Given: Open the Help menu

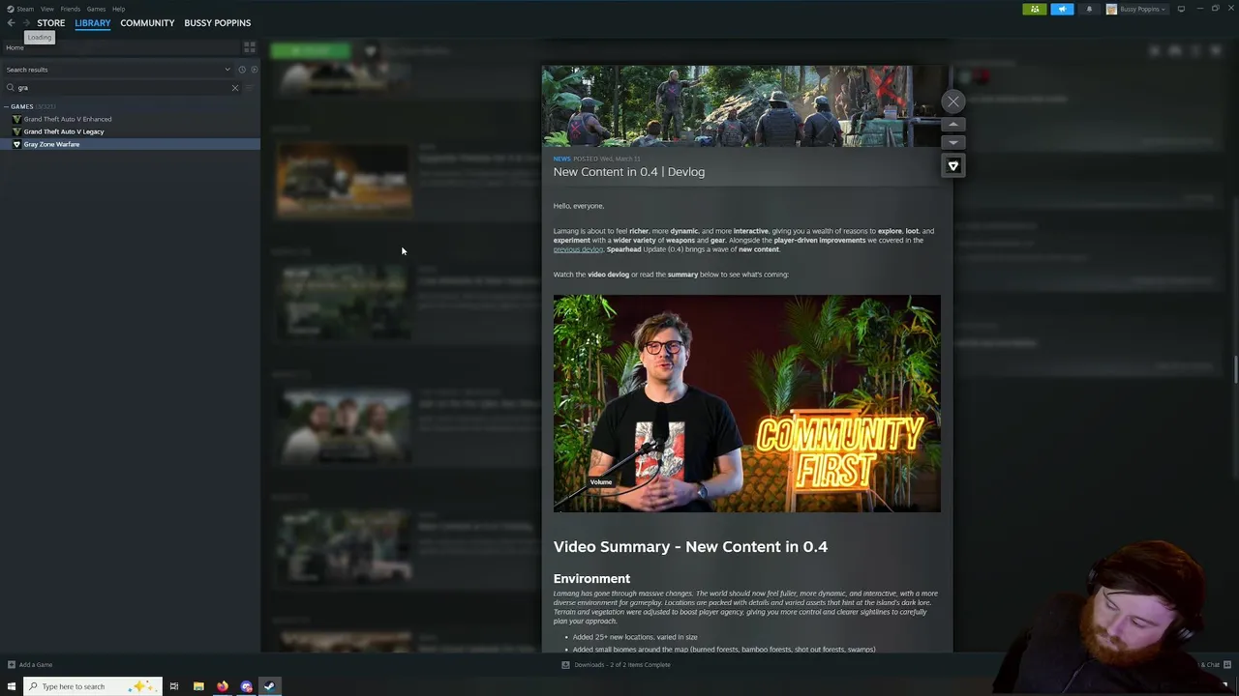Looking at the screenshot, I should 118,9.
